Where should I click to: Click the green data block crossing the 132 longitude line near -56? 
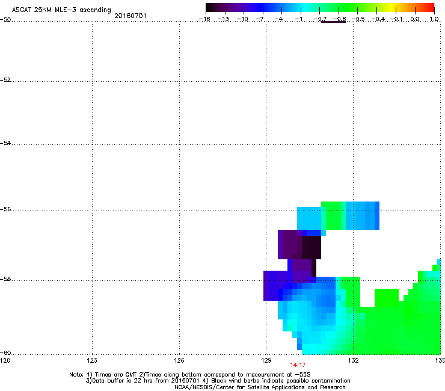point(333,215)
